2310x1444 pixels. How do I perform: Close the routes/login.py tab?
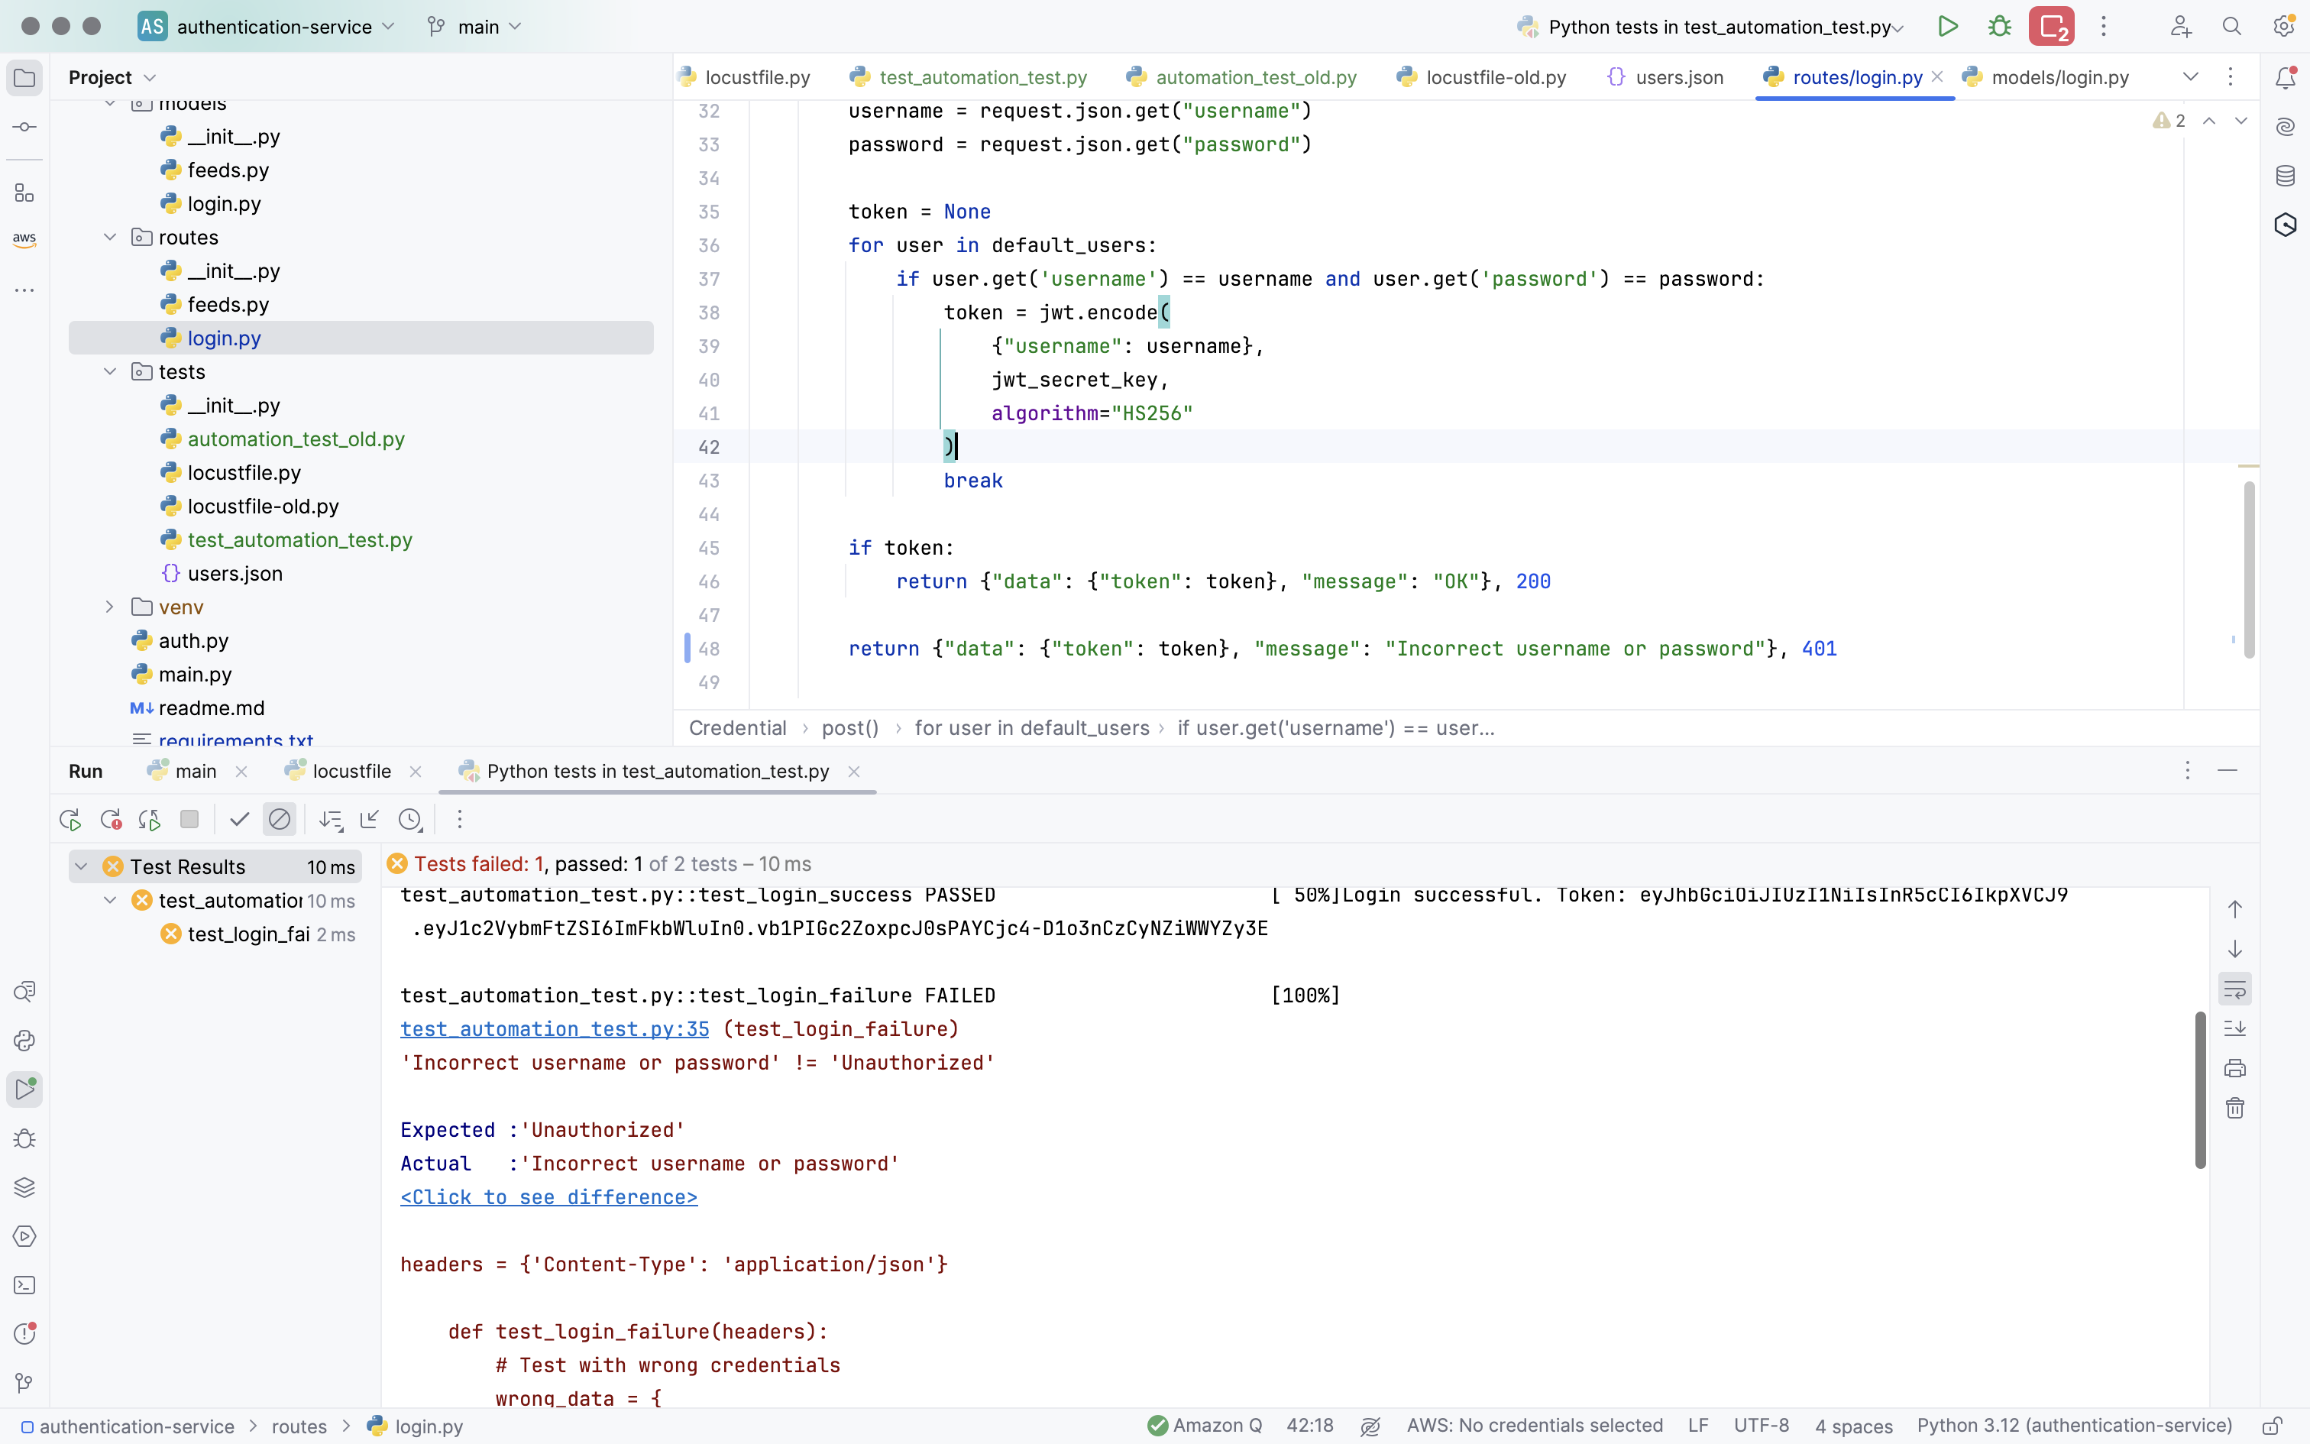pos(1936,77)
